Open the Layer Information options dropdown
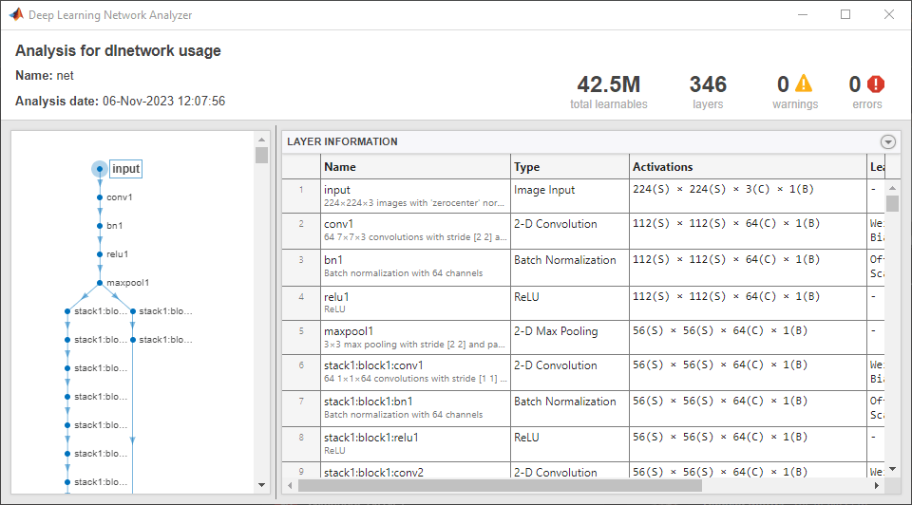The image size is (912, 505). pos(888,141)
